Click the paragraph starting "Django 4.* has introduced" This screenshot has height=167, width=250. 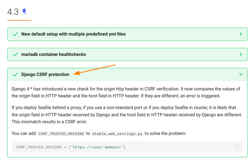click(x=126, y=92)
